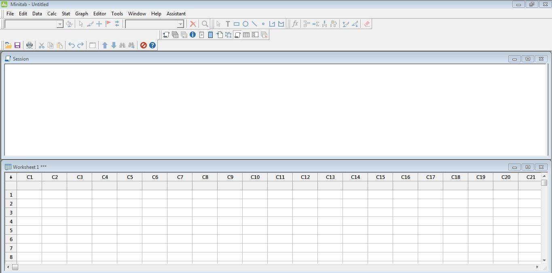Print the active window
Image resolution: width=552 pixels, height=273 pixels.
[29, 45]
